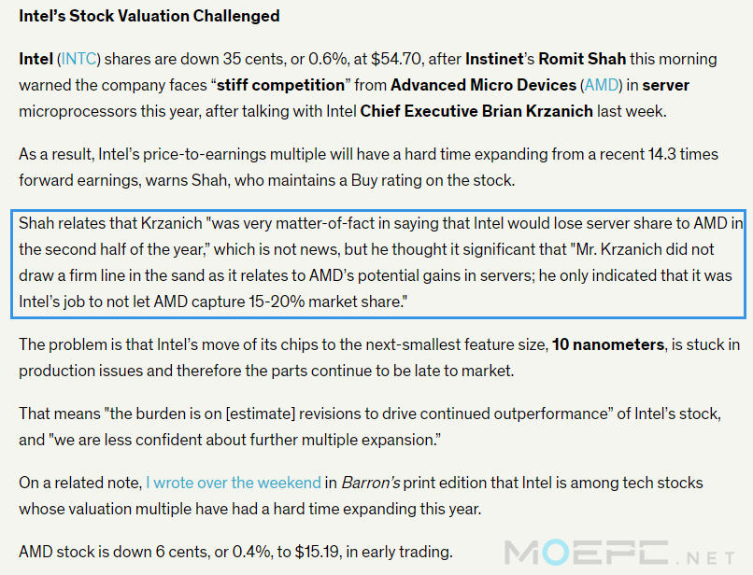This screenshot has width=753, height=575.
Task: Click the '$15.19' AMD stock price
Action: (x=317, y=552)
